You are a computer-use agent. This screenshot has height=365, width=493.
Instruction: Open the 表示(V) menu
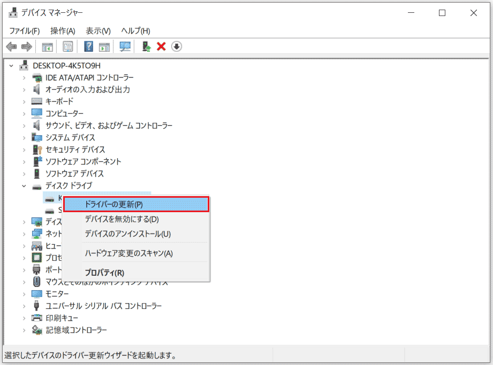point(98,31)
